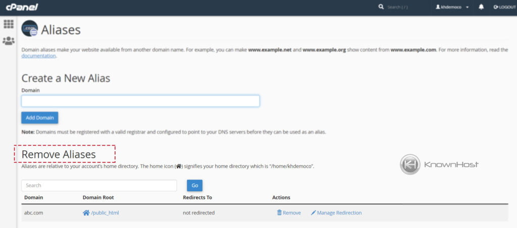
Task: Open notifications bell icon
Action: coord(481,7)
